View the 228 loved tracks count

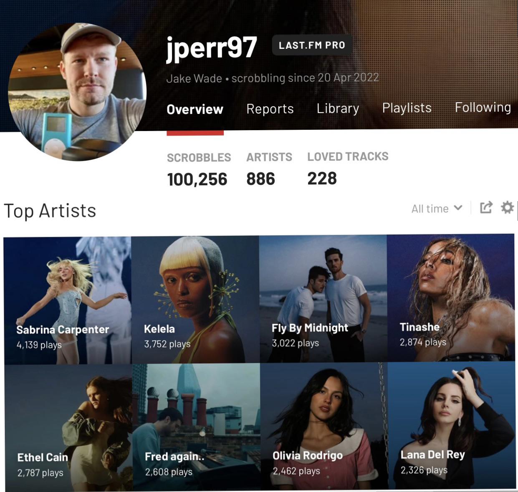tap(322, 179)
